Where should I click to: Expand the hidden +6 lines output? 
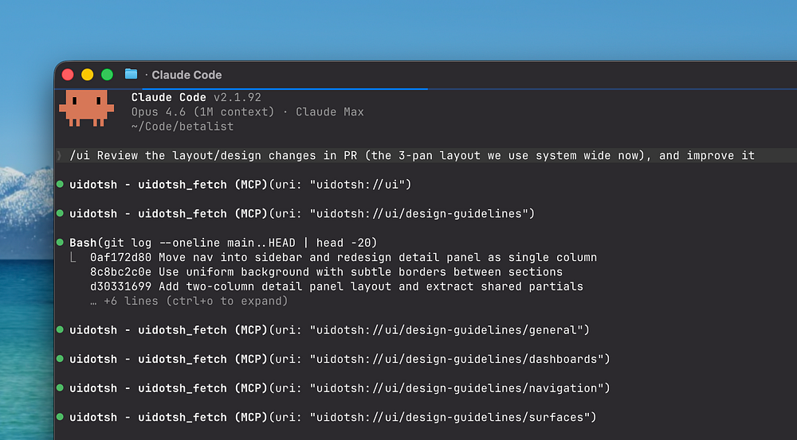[189, 302]
